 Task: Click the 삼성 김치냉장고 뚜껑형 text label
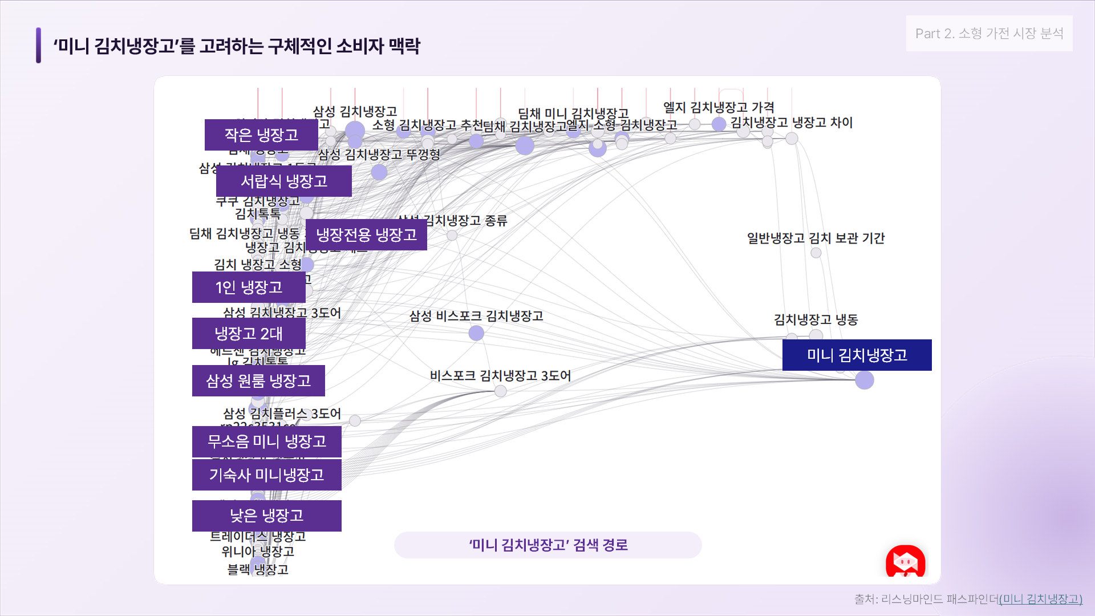(379, 155)
